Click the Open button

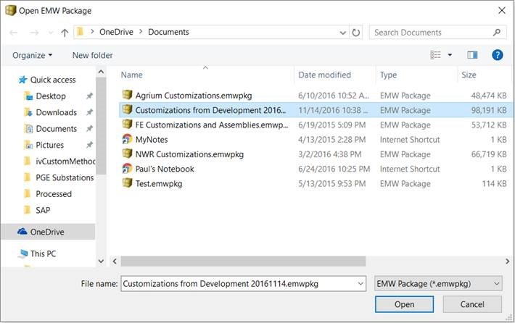[404, 304]
